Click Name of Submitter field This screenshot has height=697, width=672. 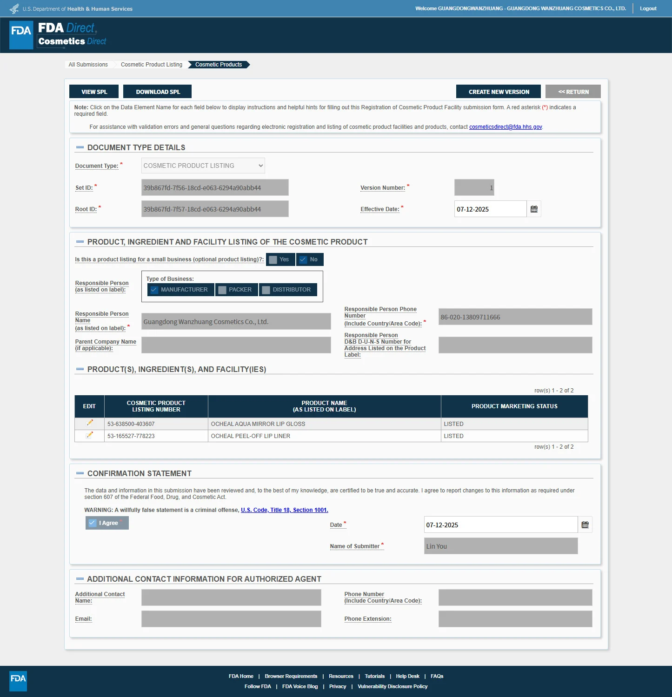(501, 546)
